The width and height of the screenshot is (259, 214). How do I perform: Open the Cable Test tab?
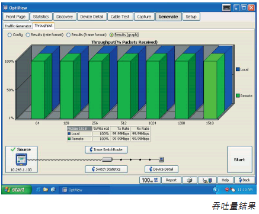[120, 17]
